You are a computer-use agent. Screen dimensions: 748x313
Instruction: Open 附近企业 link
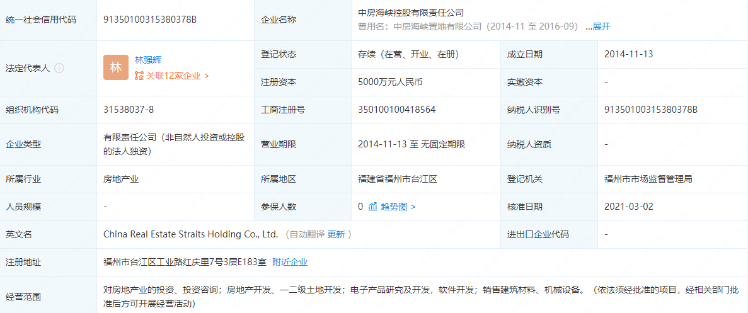(290, 262)
